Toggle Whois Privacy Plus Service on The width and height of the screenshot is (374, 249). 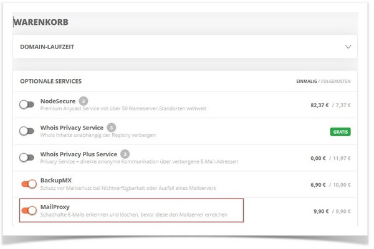(27, 157)
